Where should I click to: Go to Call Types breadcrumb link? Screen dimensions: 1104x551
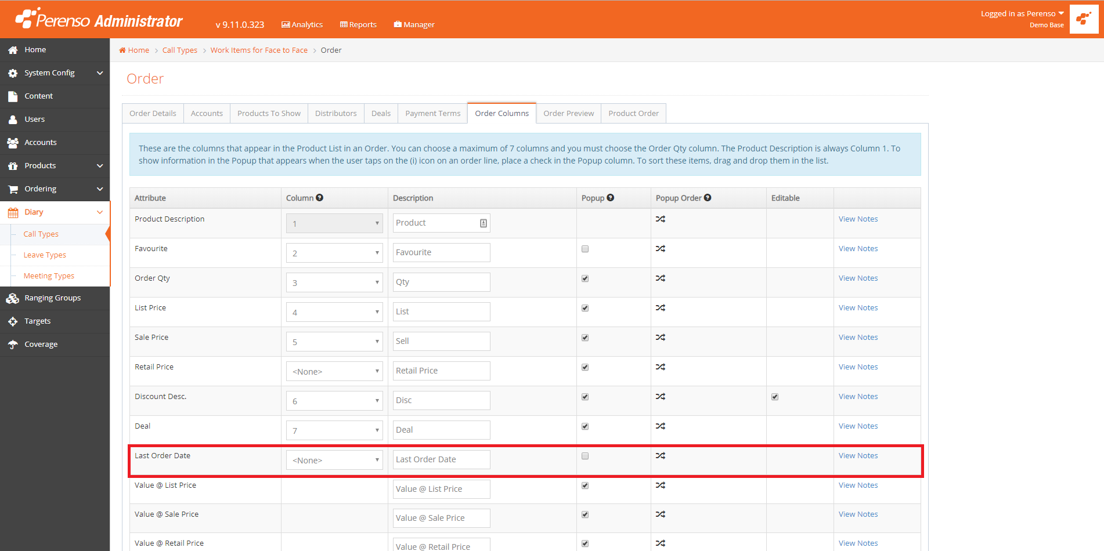[x=180, y=50]
